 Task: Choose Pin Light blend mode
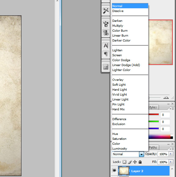point(130,104)
